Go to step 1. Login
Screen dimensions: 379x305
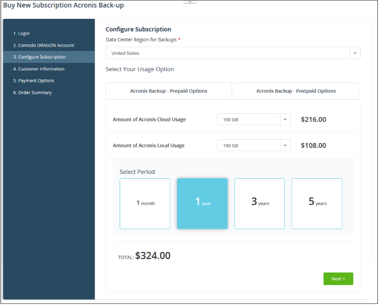point(21,34)
